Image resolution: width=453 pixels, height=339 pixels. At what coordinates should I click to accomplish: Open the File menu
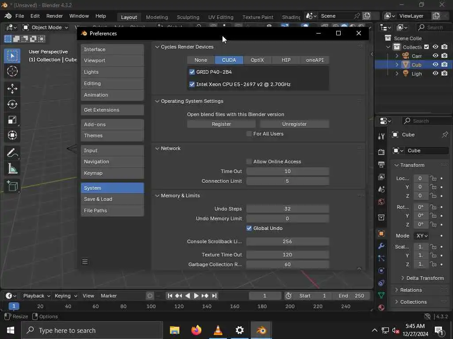point(19,16)
